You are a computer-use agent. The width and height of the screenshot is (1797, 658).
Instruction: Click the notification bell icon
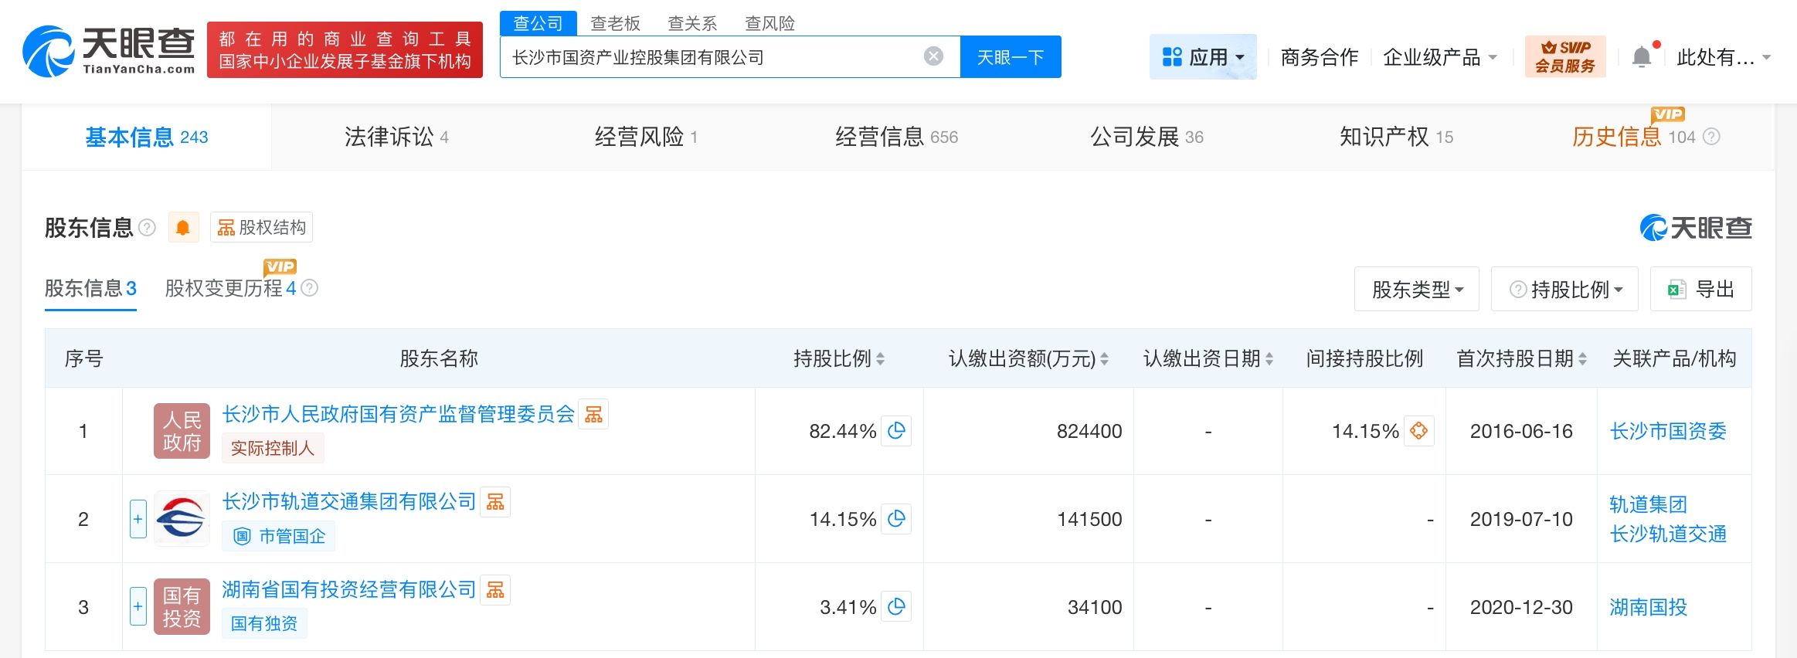tap(1641, 57)
